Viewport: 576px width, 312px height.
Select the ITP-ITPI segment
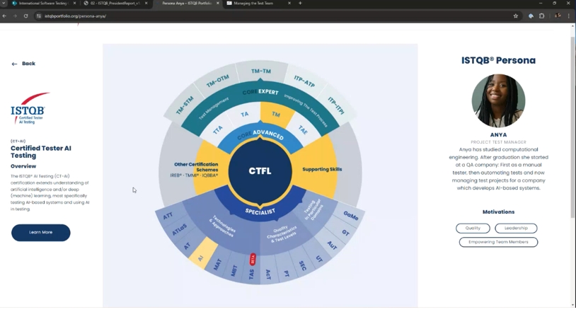click(x=335, y=105)
